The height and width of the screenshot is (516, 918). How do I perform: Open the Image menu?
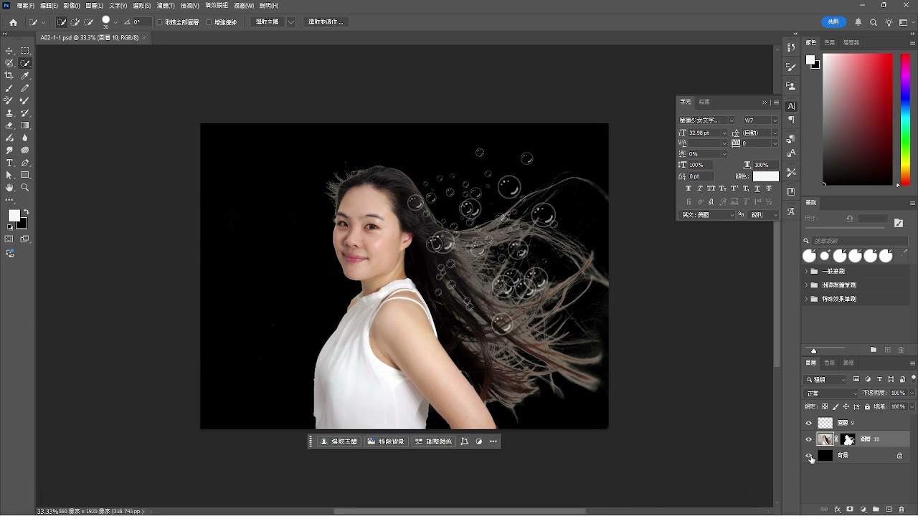[72, 6]
